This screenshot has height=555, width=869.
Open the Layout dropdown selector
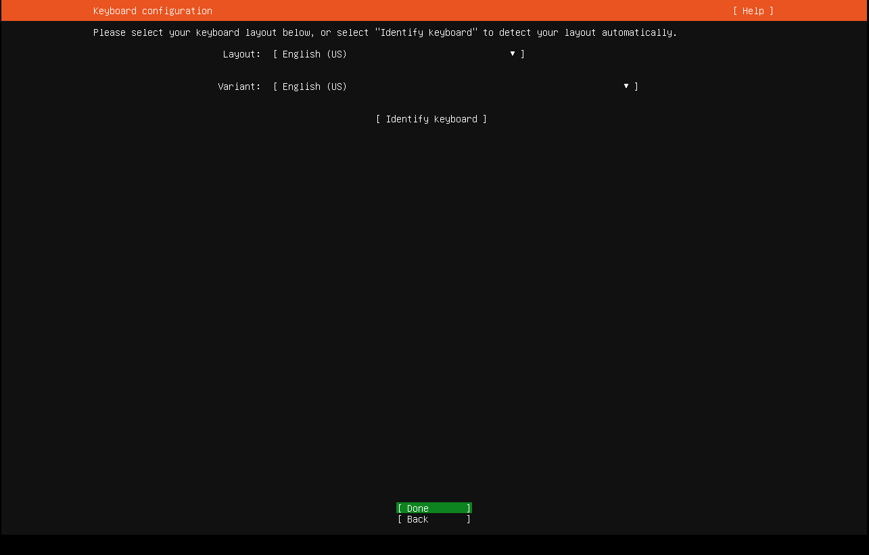pyautogui.click(x=398, y=54)
